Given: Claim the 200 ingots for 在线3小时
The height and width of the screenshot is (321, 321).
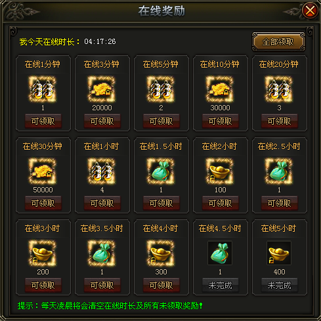Looking at the screenshot, I should coord(43,285).
